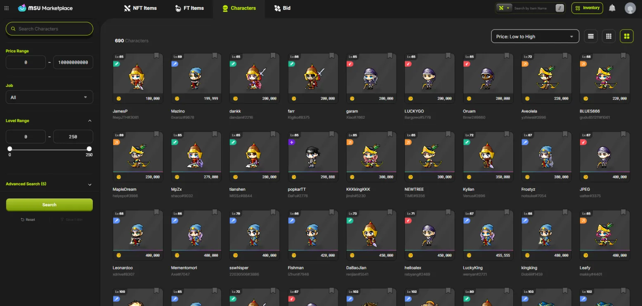642x306 pixels.
Task: Click the green class badge on DaBaoJian card
Action: click(x=350, y=221)
